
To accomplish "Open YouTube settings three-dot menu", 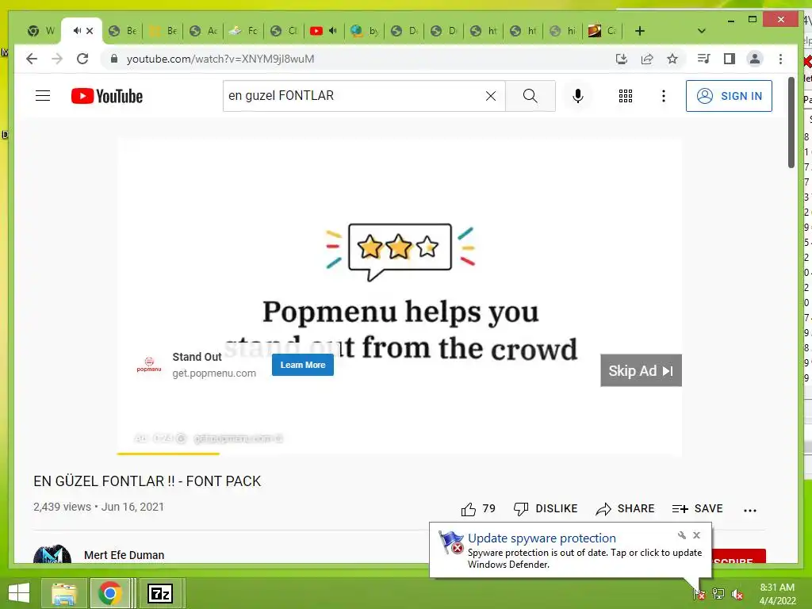I will [x=664, y=96].
